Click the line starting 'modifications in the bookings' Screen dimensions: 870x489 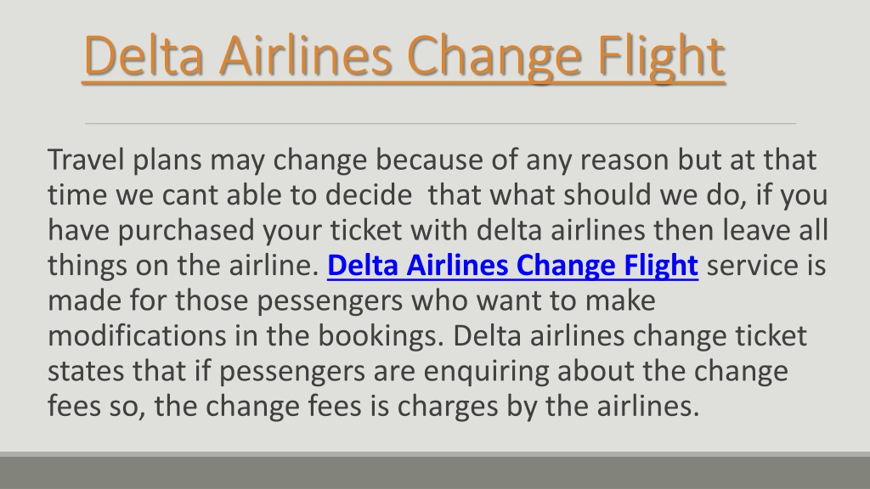(x=427, y=336)
